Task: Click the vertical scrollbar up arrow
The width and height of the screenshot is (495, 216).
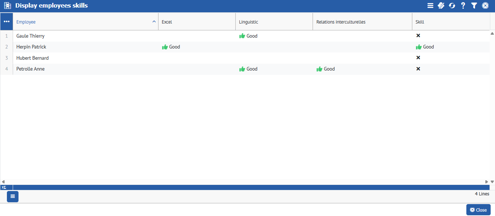Action: (492, 33)
